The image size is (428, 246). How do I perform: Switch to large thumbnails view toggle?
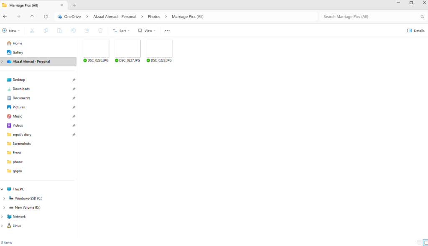click(425, 243)
